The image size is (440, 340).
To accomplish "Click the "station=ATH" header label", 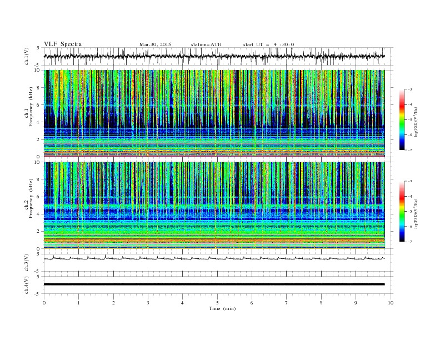I will click(206, 44).
